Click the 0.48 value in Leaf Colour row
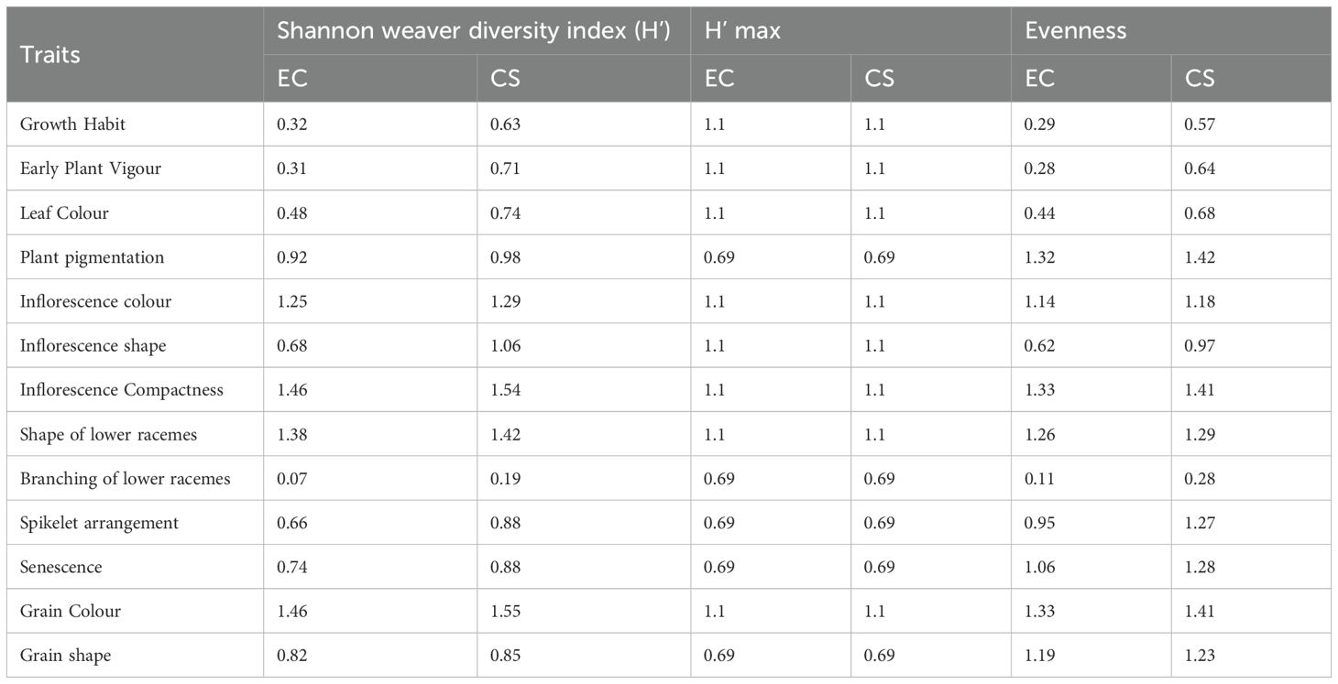 [x=291, y=213]
